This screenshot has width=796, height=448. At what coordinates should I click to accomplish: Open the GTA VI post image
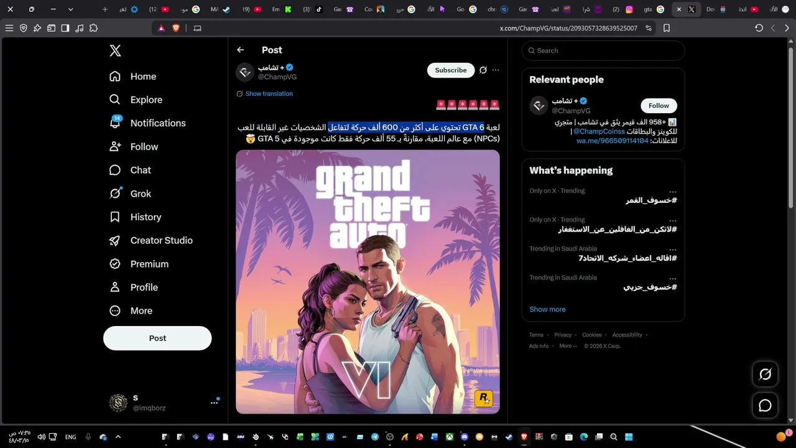point(368,282)
